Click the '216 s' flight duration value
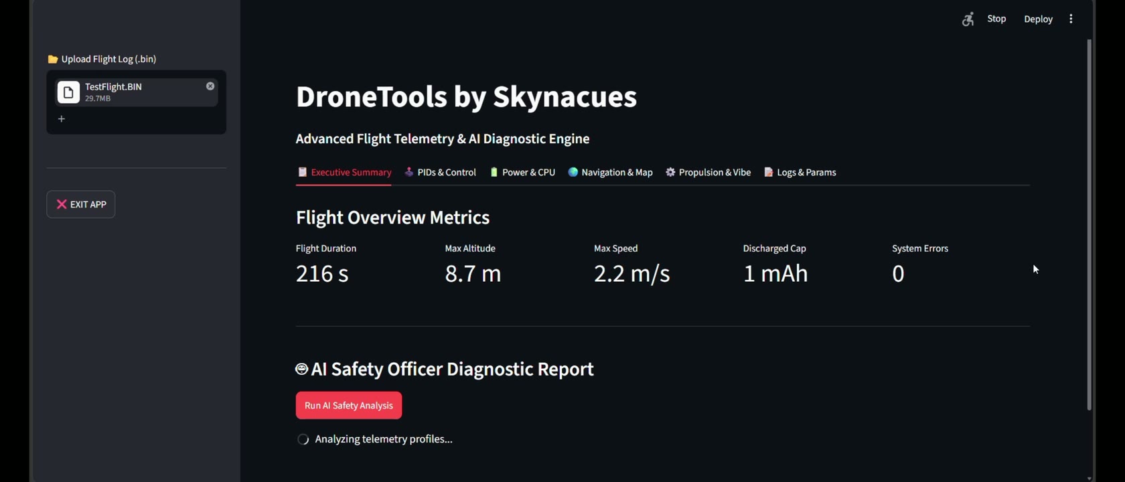1125x482 pixels. click(322, 273)
